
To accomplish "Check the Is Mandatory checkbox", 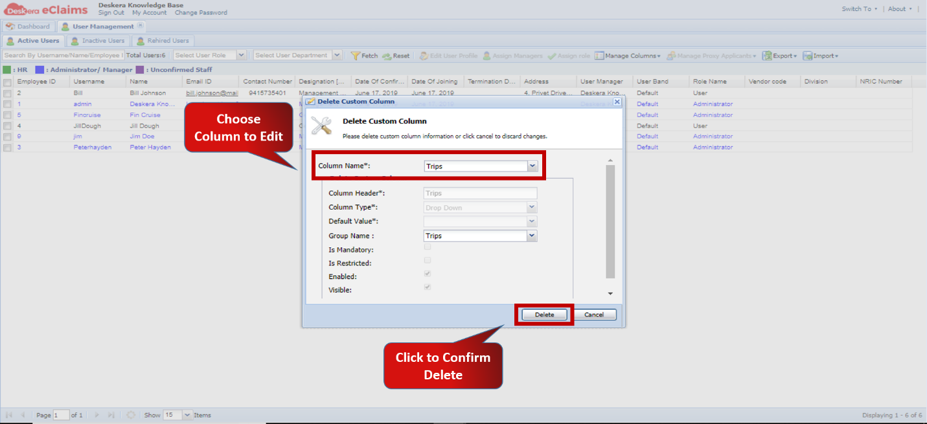I will [x=427, y=247].
